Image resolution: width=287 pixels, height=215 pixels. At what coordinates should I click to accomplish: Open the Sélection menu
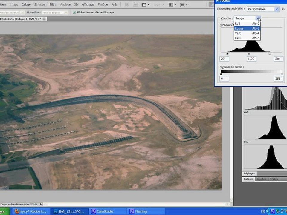[40, 4]
